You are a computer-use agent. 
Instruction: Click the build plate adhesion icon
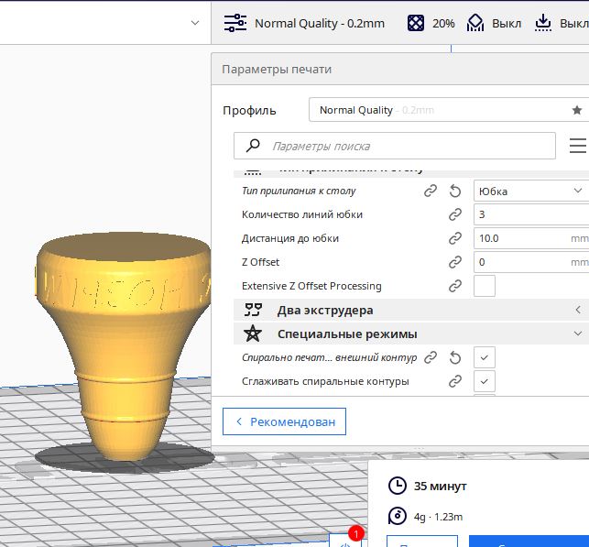pos(543,23)
